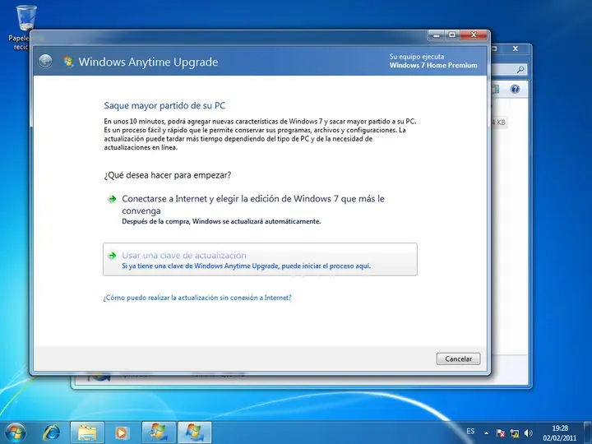This screenshot has width=592, height=444.
Task: Switch to the second Windows flag taskbar button
Action: click(194, 432)
